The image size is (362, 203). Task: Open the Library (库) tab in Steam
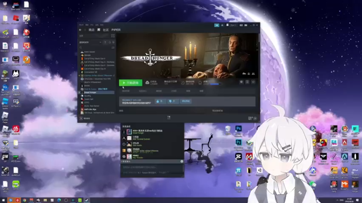pyautogui.click(x=99, y=30)
